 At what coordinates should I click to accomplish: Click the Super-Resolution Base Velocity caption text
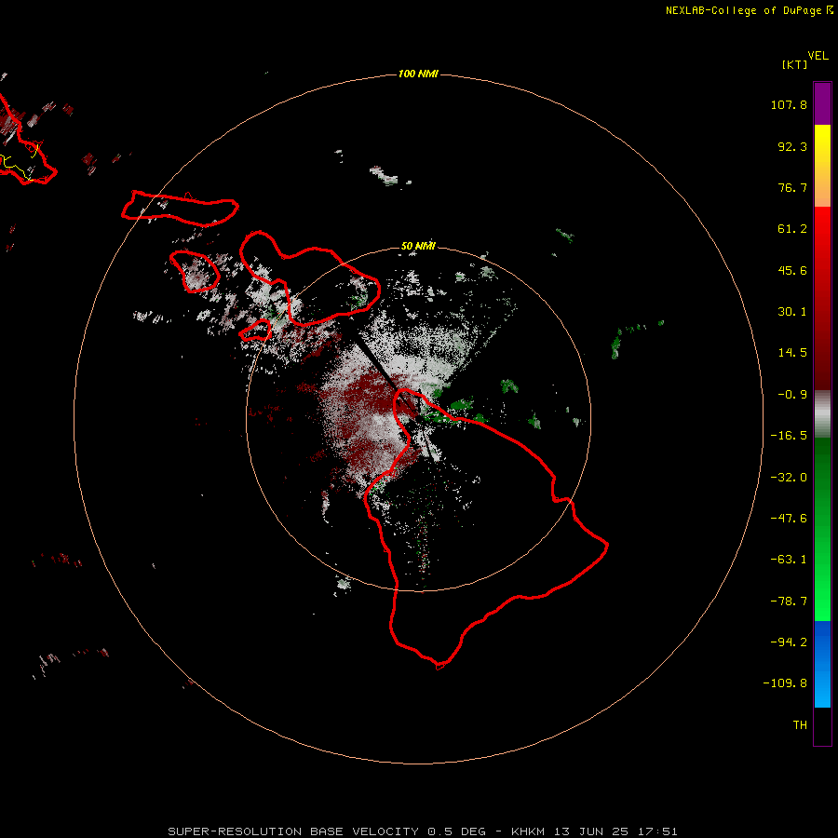pyautogui.click(x=423, y=831)
